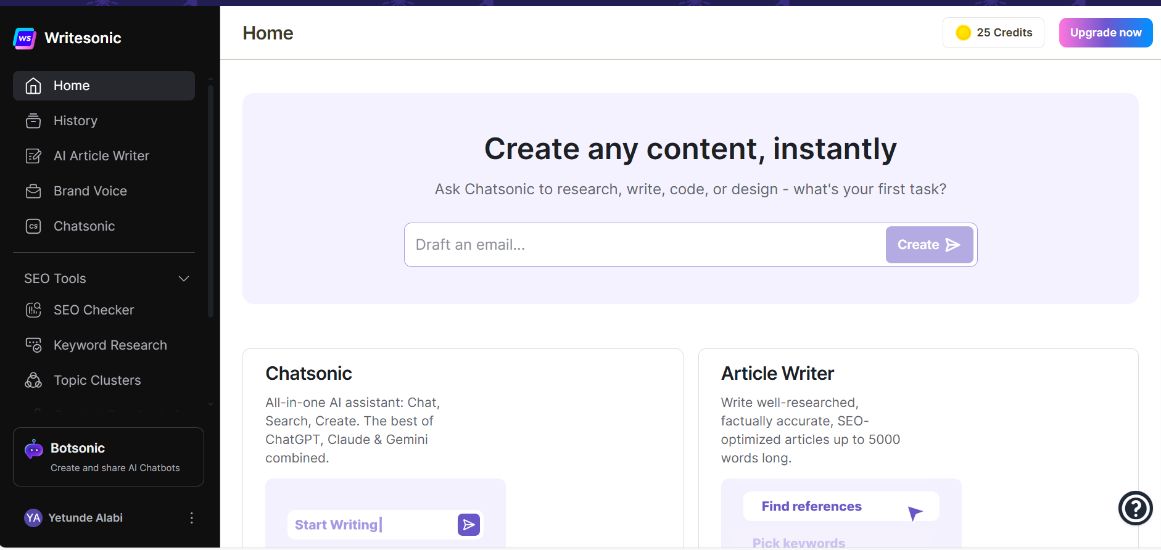Click the 25 Credits button

tap(993, 33)
